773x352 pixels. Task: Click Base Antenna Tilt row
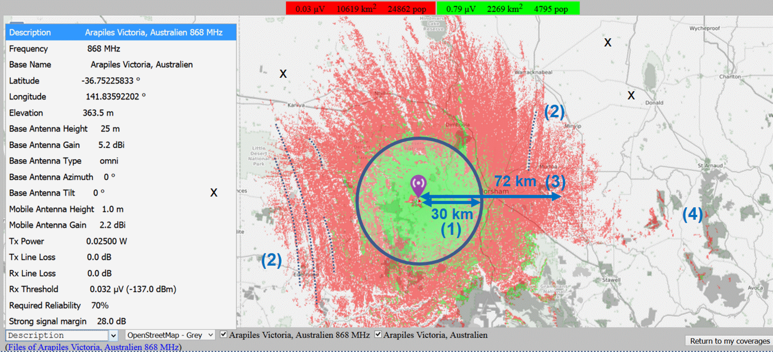[121, 193]
